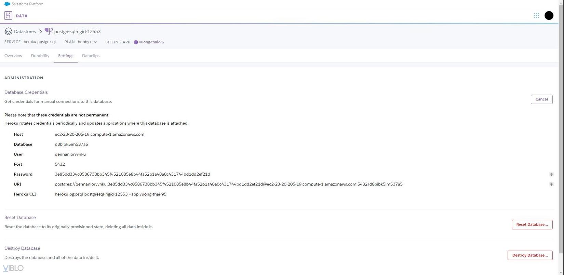Image resolution: width=564 pixels, height=275 pixels.
Task: Select the Settings tab
Action: (x=66, y=56)
